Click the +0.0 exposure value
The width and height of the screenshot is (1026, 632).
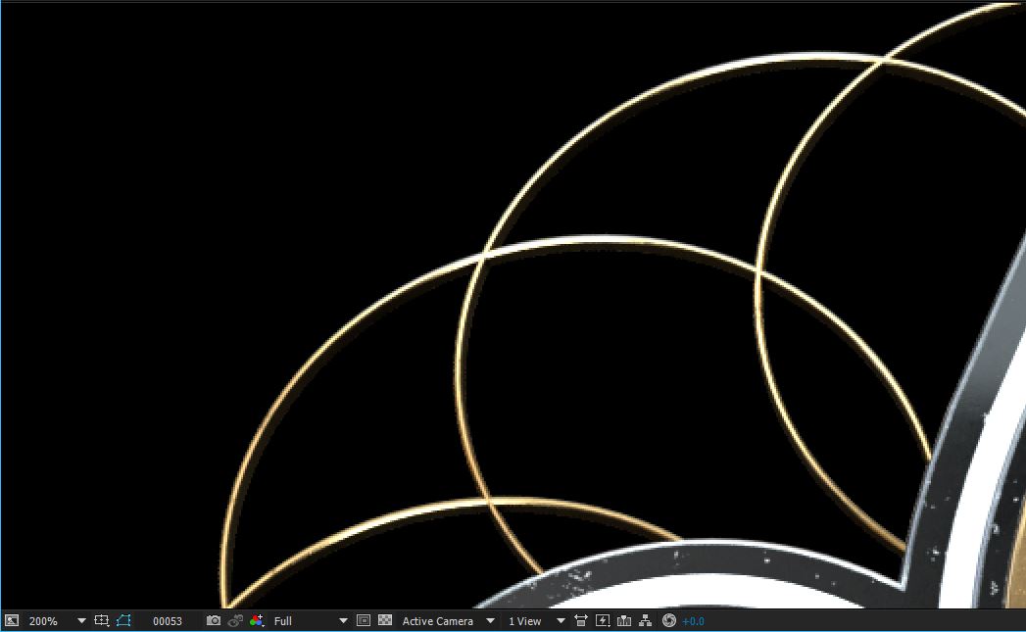click(x=693, y=621)
